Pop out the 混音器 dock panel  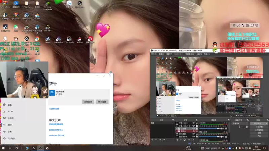pos(229,120)
